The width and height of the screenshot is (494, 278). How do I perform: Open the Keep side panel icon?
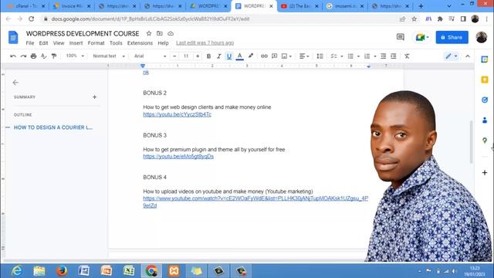pyautogui.click(x=485, y=80)
